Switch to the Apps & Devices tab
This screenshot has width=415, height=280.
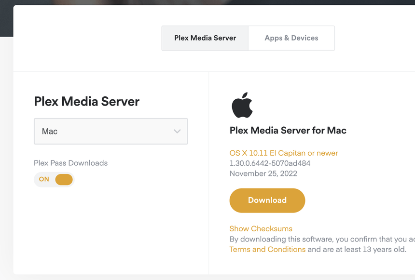click(291, 38)
